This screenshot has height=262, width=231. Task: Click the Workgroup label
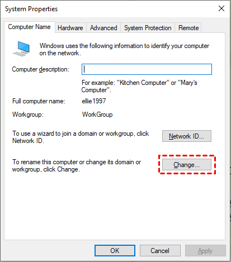coord(28,115)
